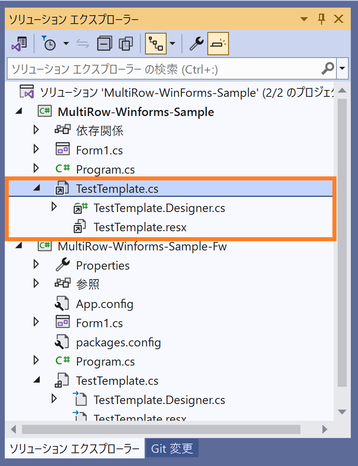Screen dimensions: 358x466
Task: Collapse the highlighted TestTemplate.cs node
Action: point(37,188)
